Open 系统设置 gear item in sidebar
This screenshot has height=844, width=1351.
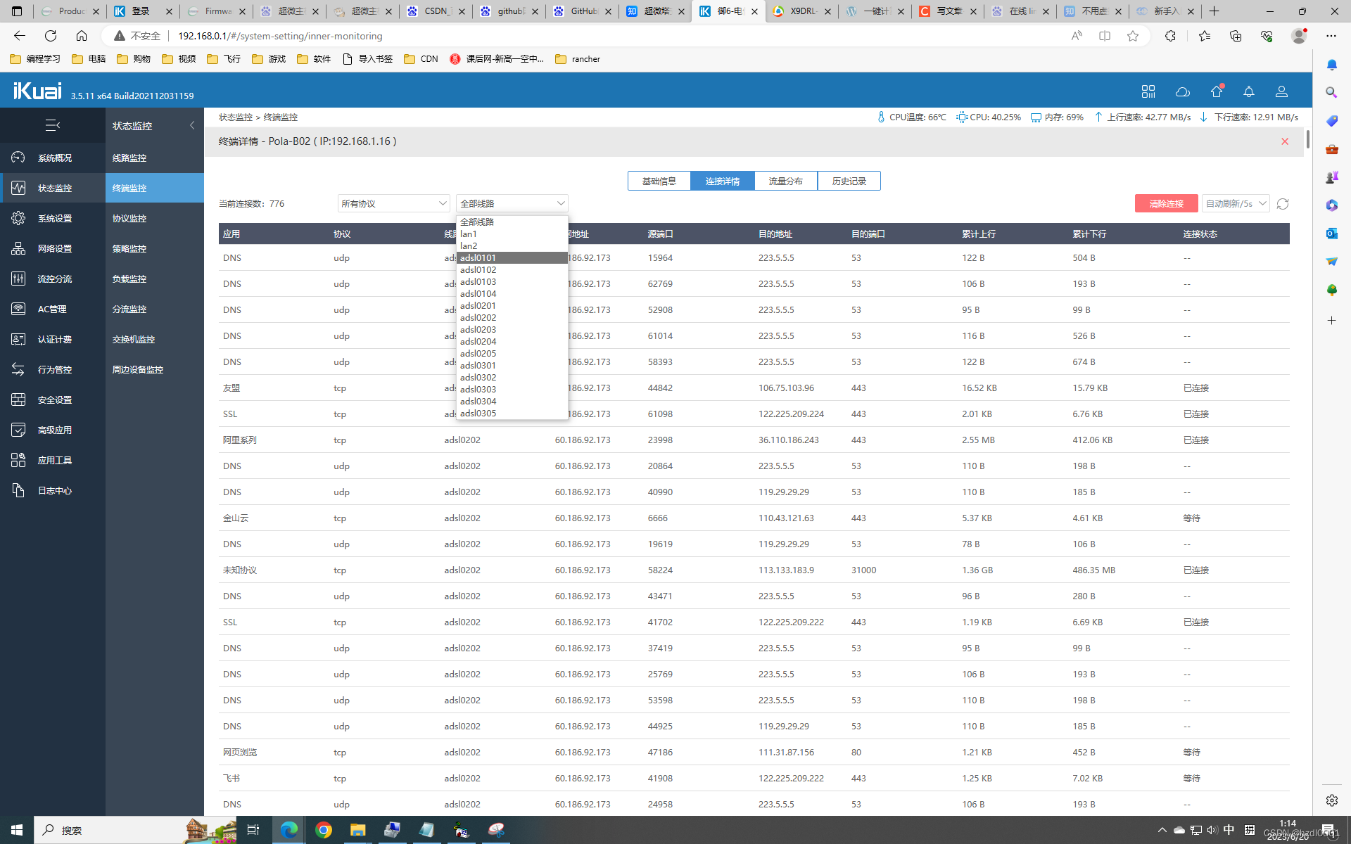[53, 218]
